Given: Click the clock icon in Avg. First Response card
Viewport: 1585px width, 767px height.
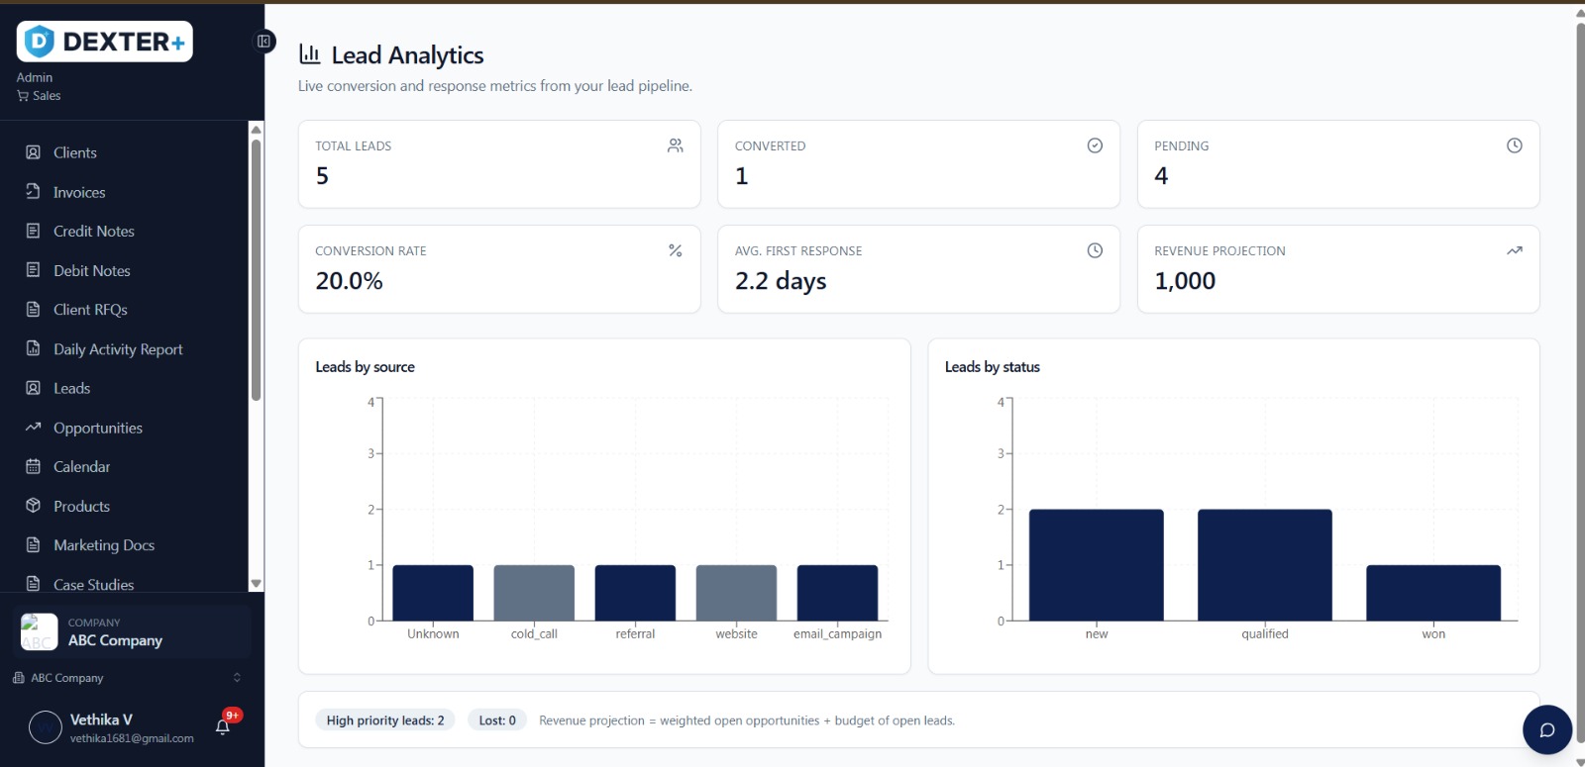Looking at the screenshot, I should point(1095,250).
